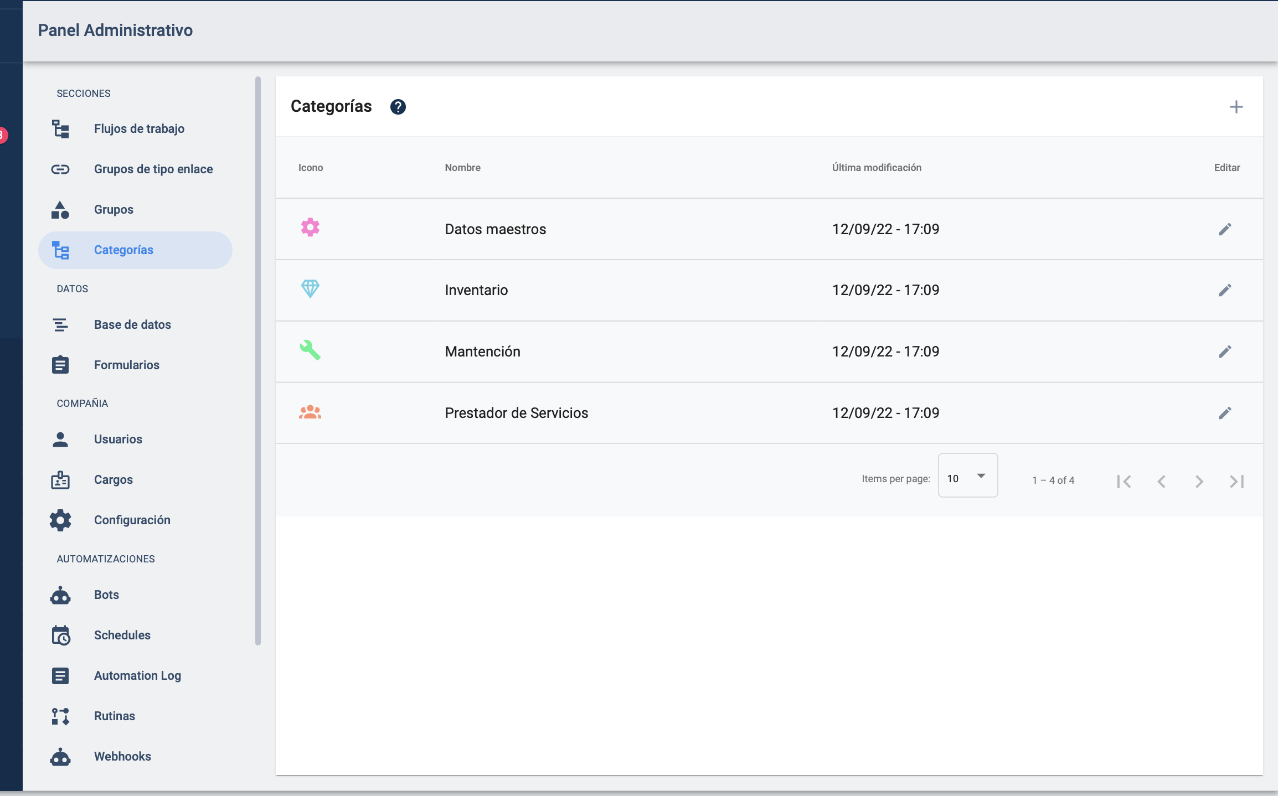1278x796 pixels.
Task: Click the pink gear icon for Datos maestros
Action: point(311,227)
